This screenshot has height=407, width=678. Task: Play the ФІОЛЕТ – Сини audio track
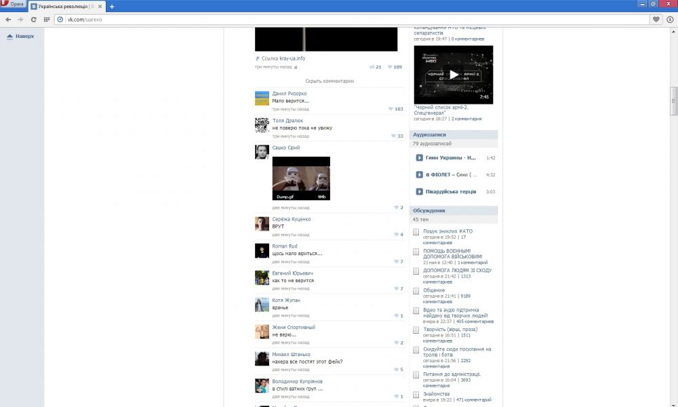coord(419,175)
